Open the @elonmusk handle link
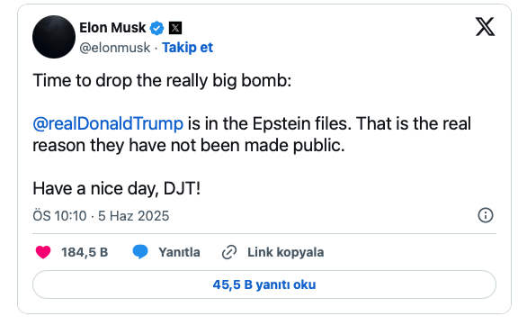518x325 pixels. (114, 48)
